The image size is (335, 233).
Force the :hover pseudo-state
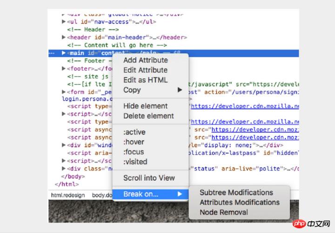pyautogui.click(x=150, y=142)
